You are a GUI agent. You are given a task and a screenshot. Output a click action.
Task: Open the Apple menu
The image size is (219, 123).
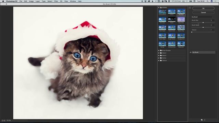[3, 1]
